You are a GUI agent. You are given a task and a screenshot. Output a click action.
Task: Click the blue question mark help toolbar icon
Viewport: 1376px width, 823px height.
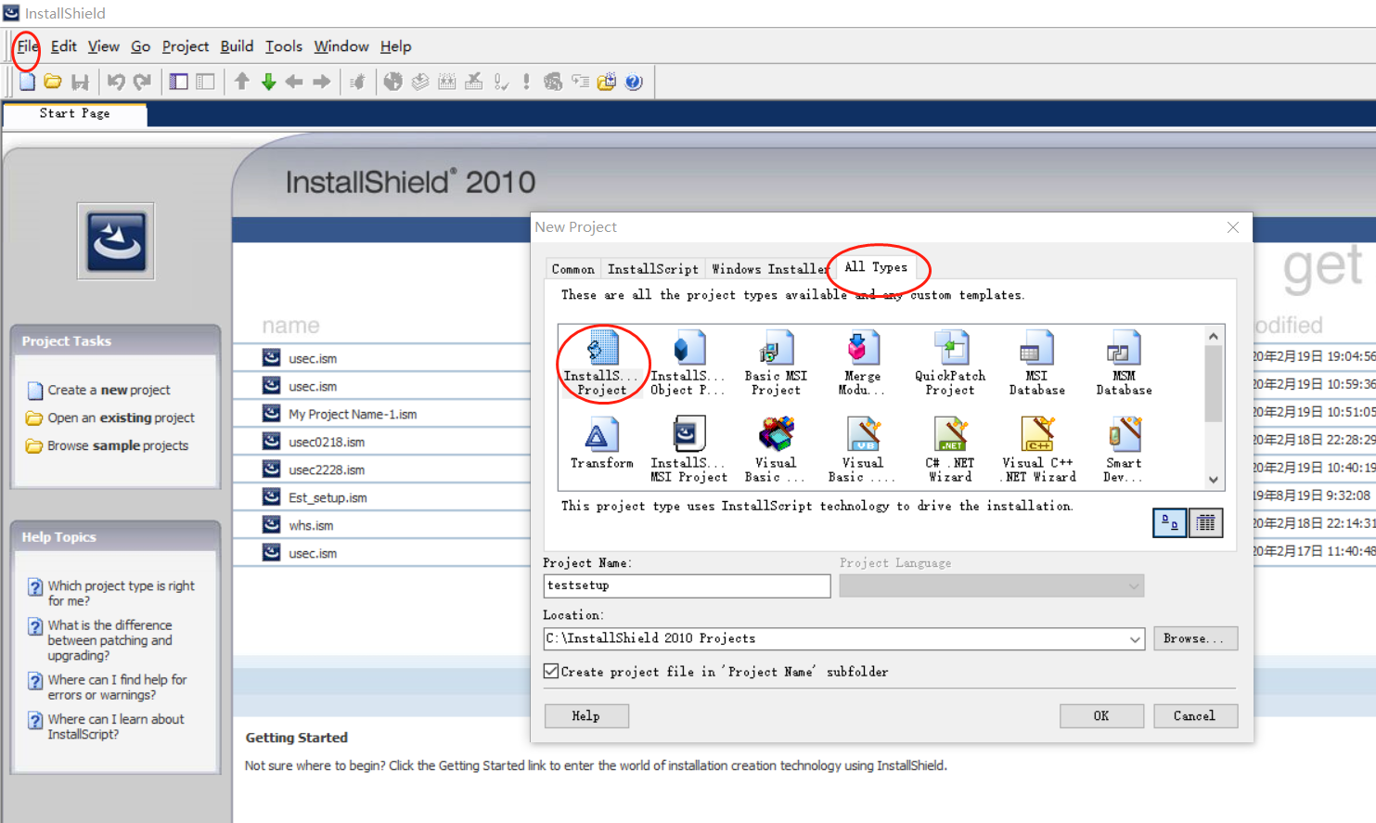tap(634, 82)
